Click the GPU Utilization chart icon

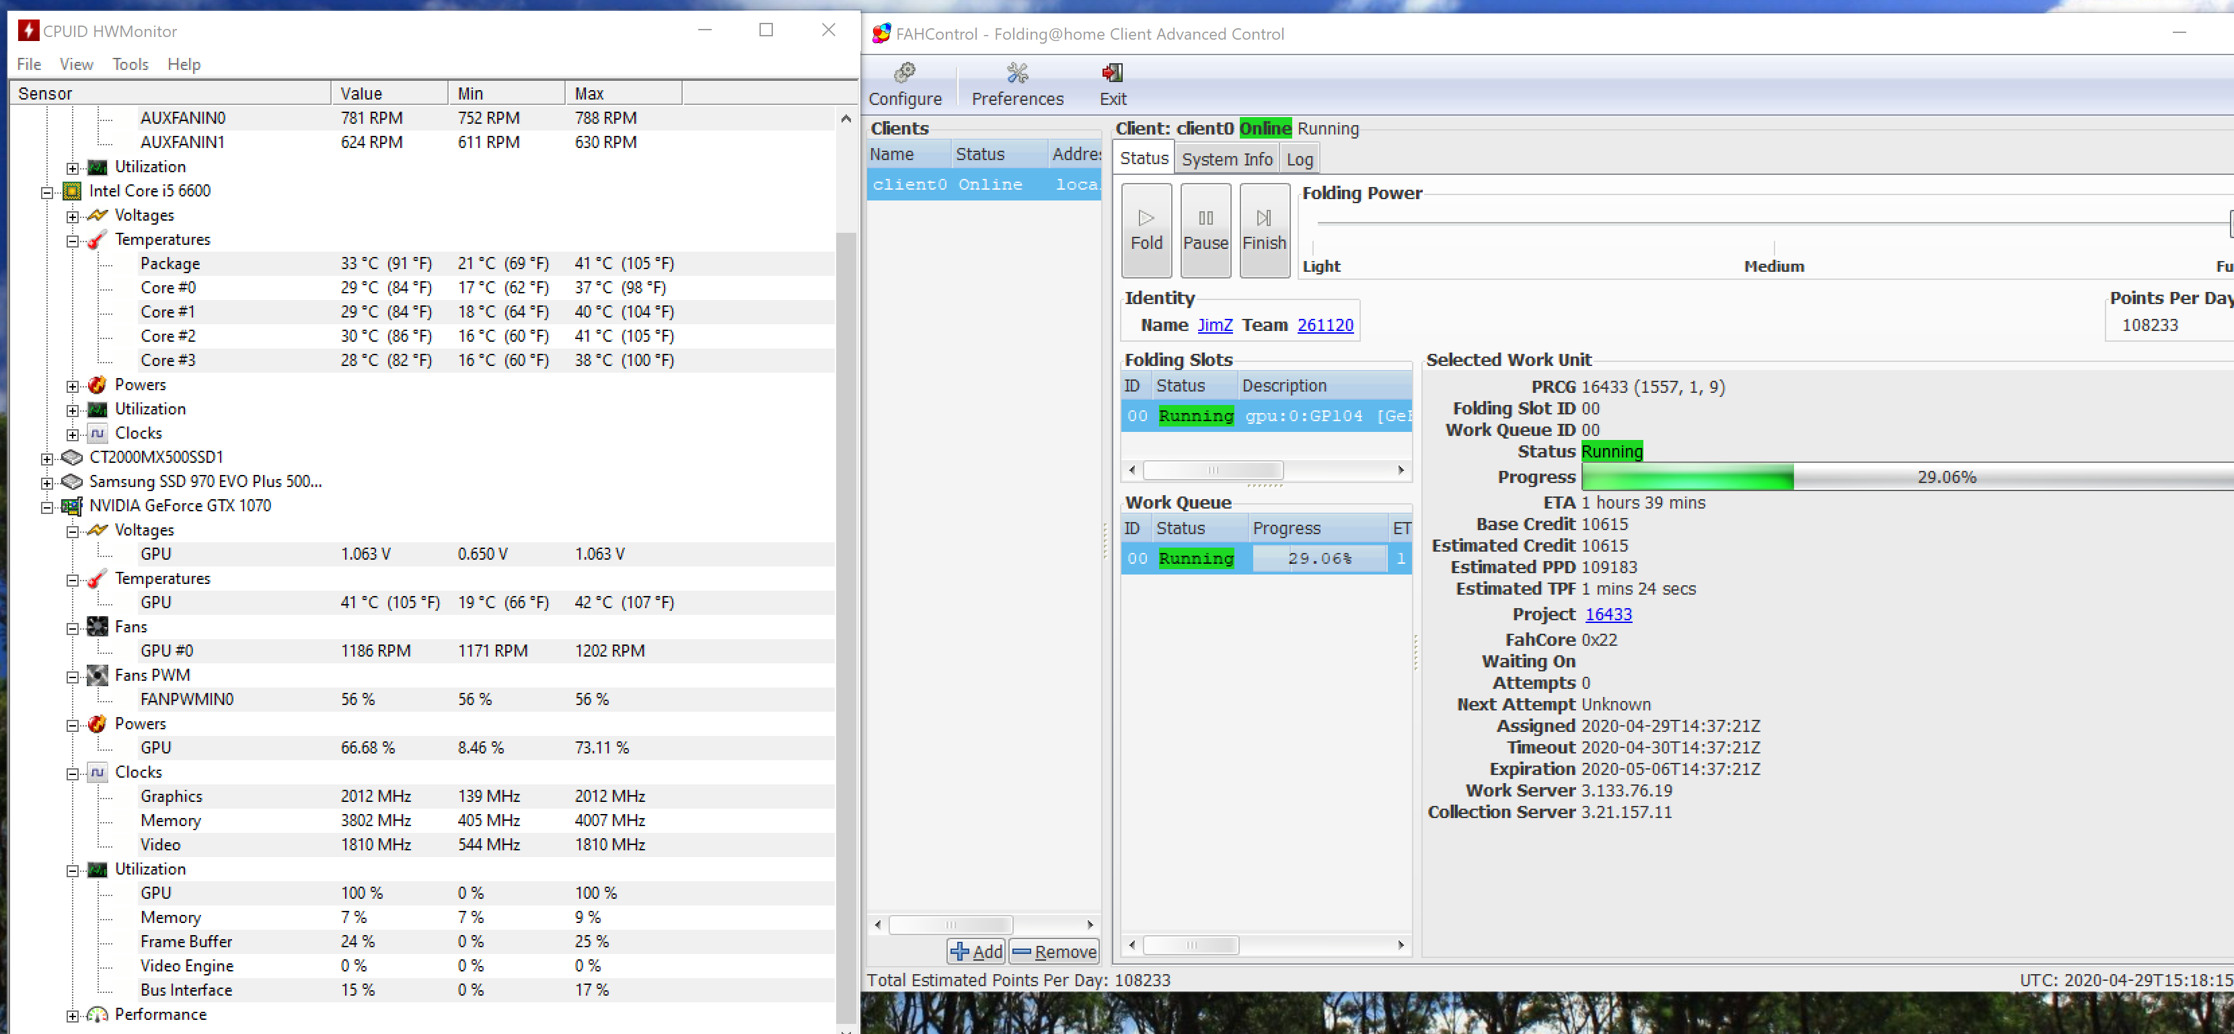click(98, 869)
